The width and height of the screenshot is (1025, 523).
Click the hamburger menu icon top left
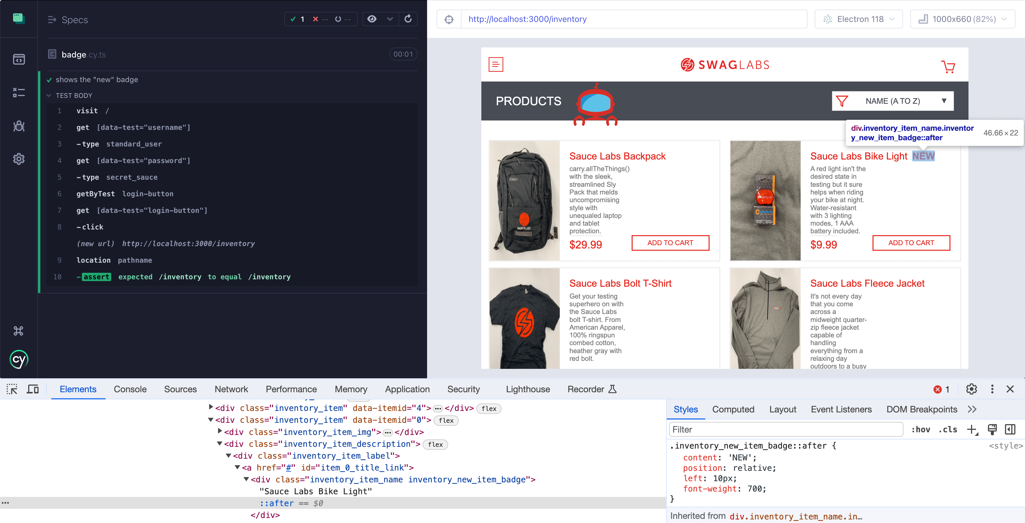[496, 65]
